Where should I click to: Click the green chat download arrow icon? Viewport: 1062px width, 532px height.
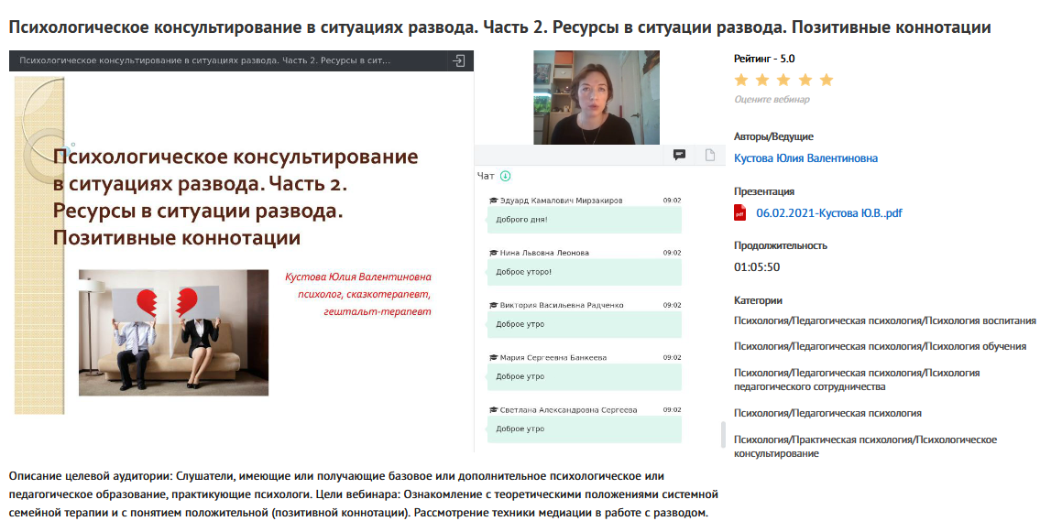point(505,176)
